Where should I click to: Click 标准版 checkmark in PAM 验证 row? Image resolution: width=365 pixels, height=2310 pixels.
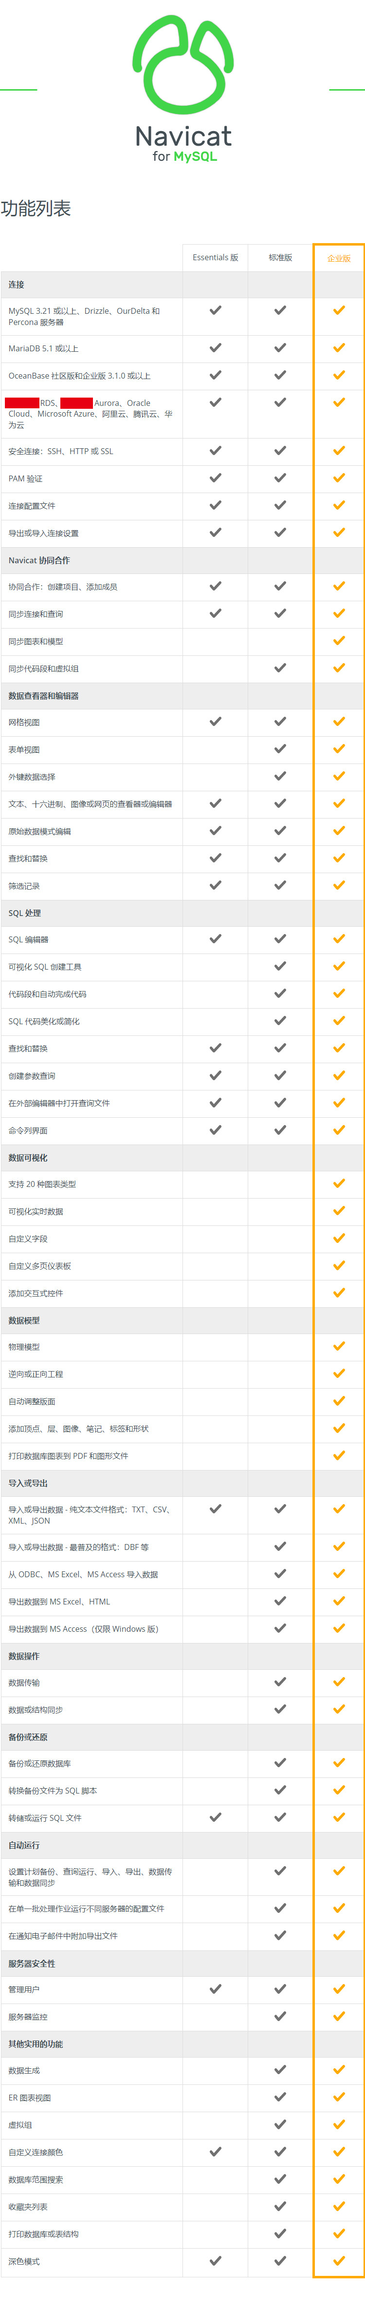point(280,478)
